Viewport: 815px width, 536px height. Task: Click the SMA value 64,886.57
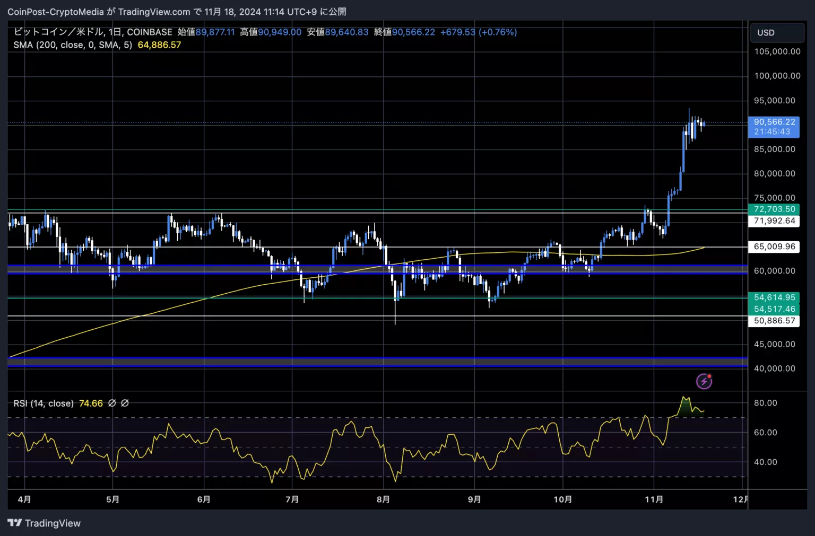159,45
